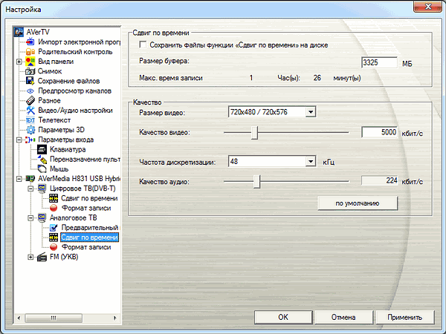The width and height of the screenshot is (446, 334).
Task: Click the remote remapping icon
Action: (x=42, y=159)
